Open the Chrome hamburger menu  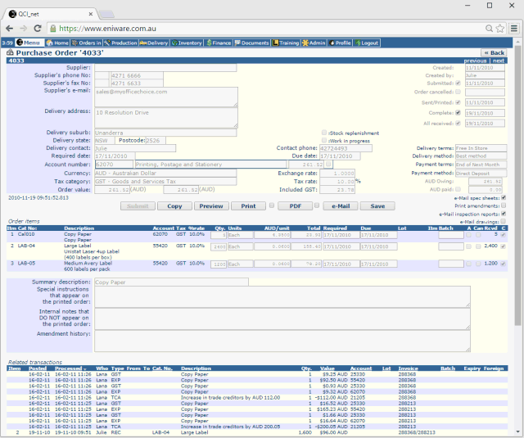pyautogui.click(x=514, y=29)
